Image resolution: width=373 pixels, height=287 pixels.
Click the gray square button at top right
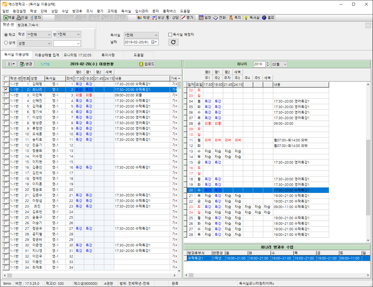[368, 26]
